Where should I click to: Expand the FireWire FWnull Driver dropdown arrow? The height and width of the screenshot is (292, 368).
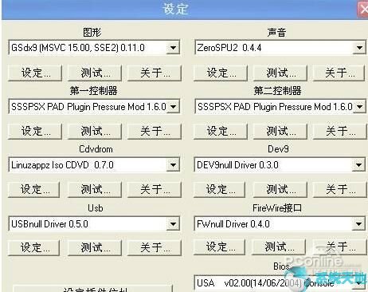tap(358, 224)
